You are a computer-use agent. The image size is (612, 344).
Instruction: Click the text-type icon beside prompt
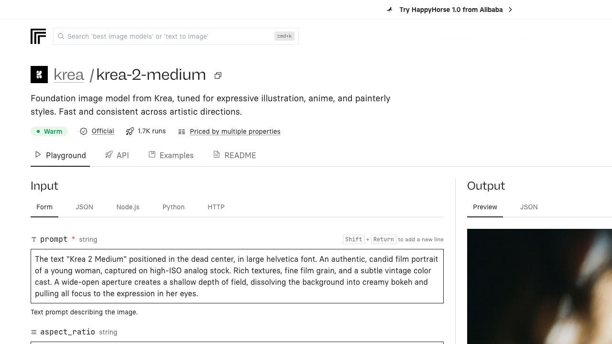(34, 239)
